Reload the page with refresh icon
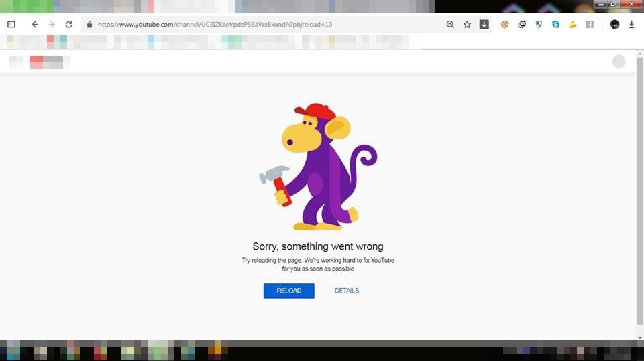This screenshot has width=644, height=361. coord(69,25)
